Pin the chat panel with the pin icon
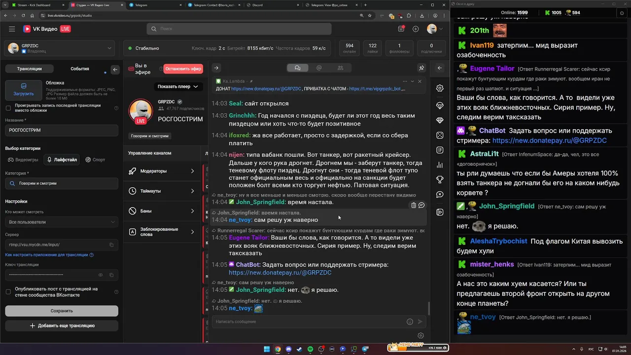Image resolution: width=631 pixels, height=355 pixels. (x=421, y=68)
